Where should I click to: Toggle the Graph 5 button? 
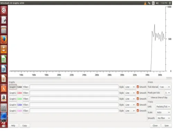(x=13, y=111)
